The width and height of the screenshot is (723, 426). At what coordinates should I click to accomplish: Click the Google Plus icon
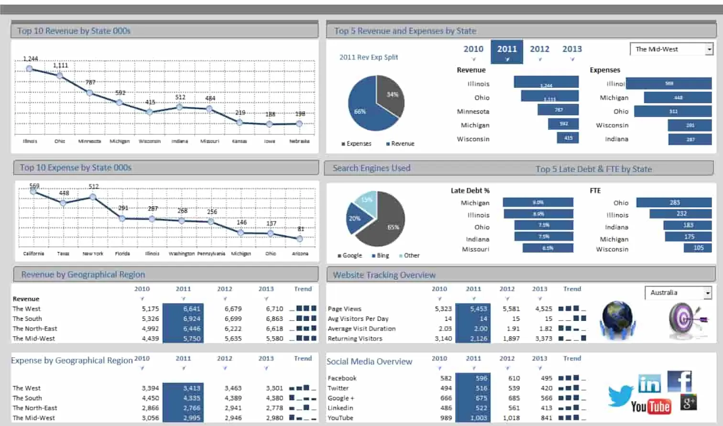point(689,403)
